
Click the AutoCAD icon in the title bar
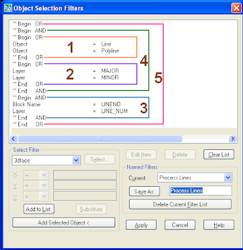(8, 8)
